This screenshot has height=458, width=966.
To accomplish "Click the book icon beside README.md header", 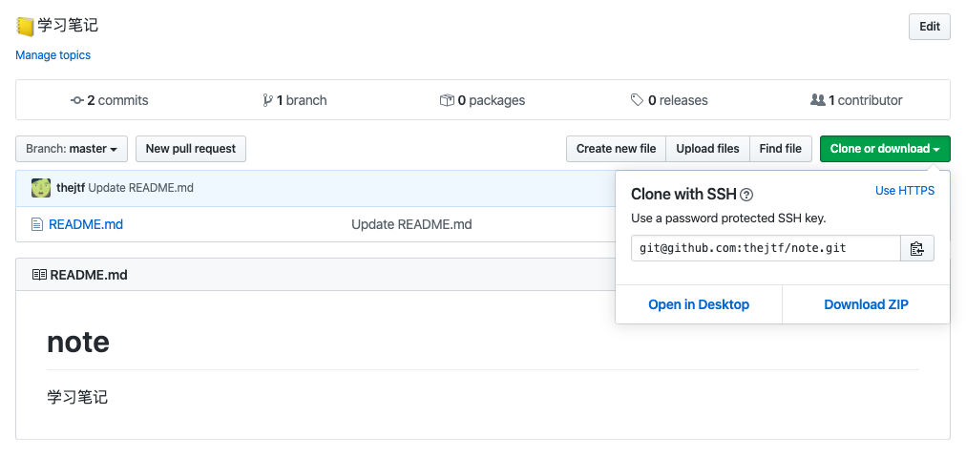I will tap(39, 275).
